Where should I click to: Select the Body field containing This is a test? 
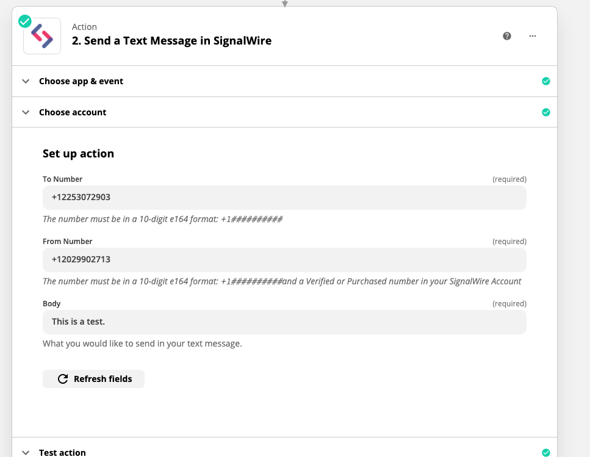point(284,322)
